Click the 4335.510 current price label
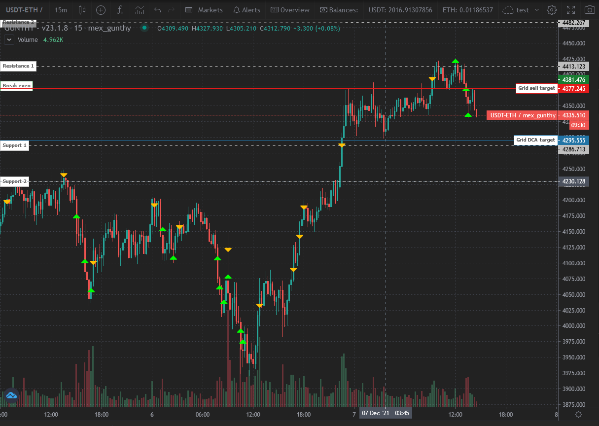599x426 pixels. pyautogui.click(x=573, y=115)
